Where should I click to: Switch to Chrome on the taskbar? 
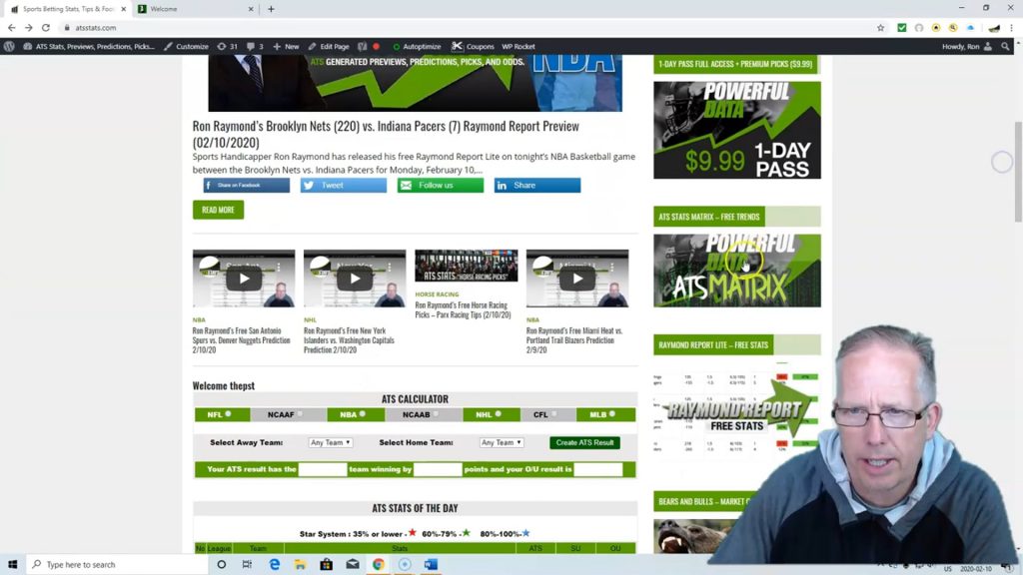[x=379, y=564]
